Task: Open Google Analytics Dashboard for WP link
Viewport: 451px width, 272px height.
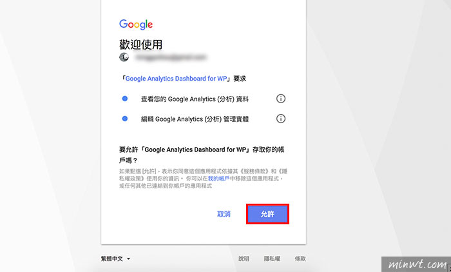Action: point(176,79)
